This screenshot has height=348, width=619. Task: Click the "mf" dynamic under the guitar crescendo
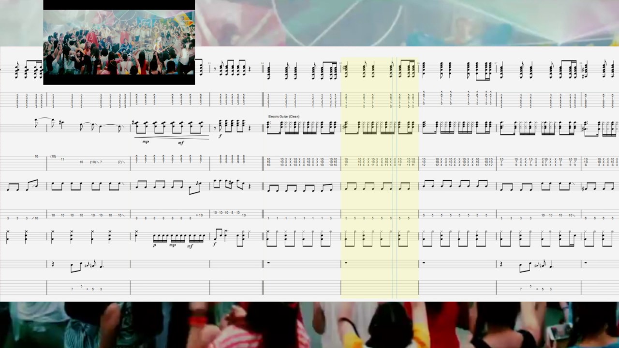coord(181,142)
